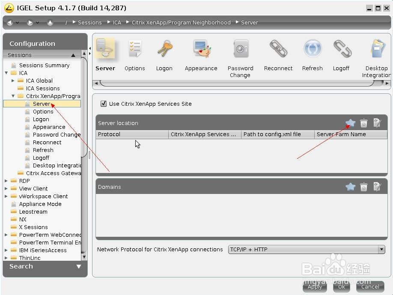Navigate back with the left arrow
The image size is (393, 295).
click(x=10, y=23)
